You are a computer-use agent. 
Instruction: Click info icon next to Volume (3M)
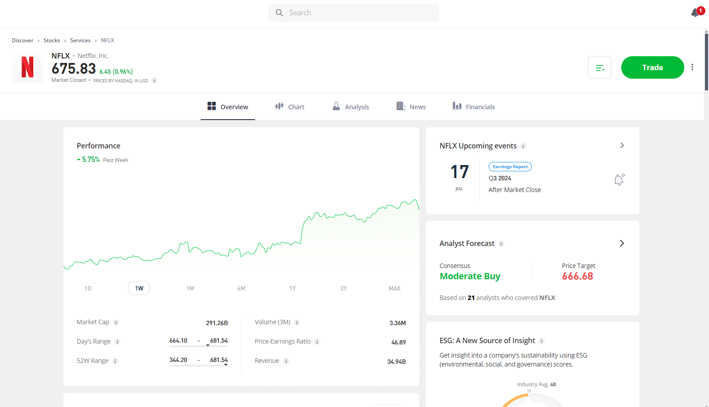coord(297,322)
